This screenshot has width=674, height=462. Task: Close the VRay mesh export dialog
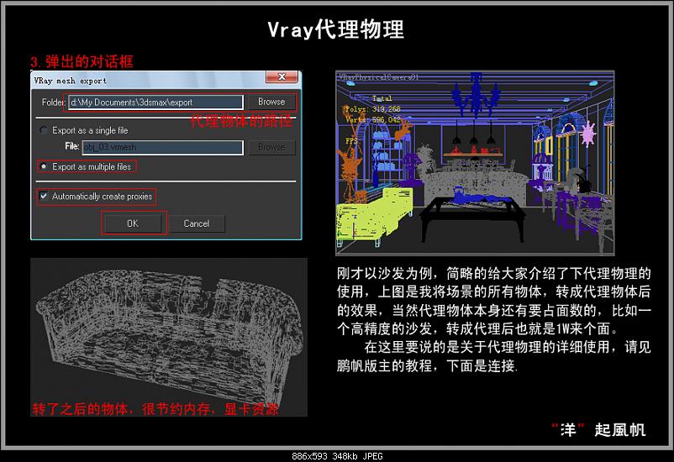(282, 77)
